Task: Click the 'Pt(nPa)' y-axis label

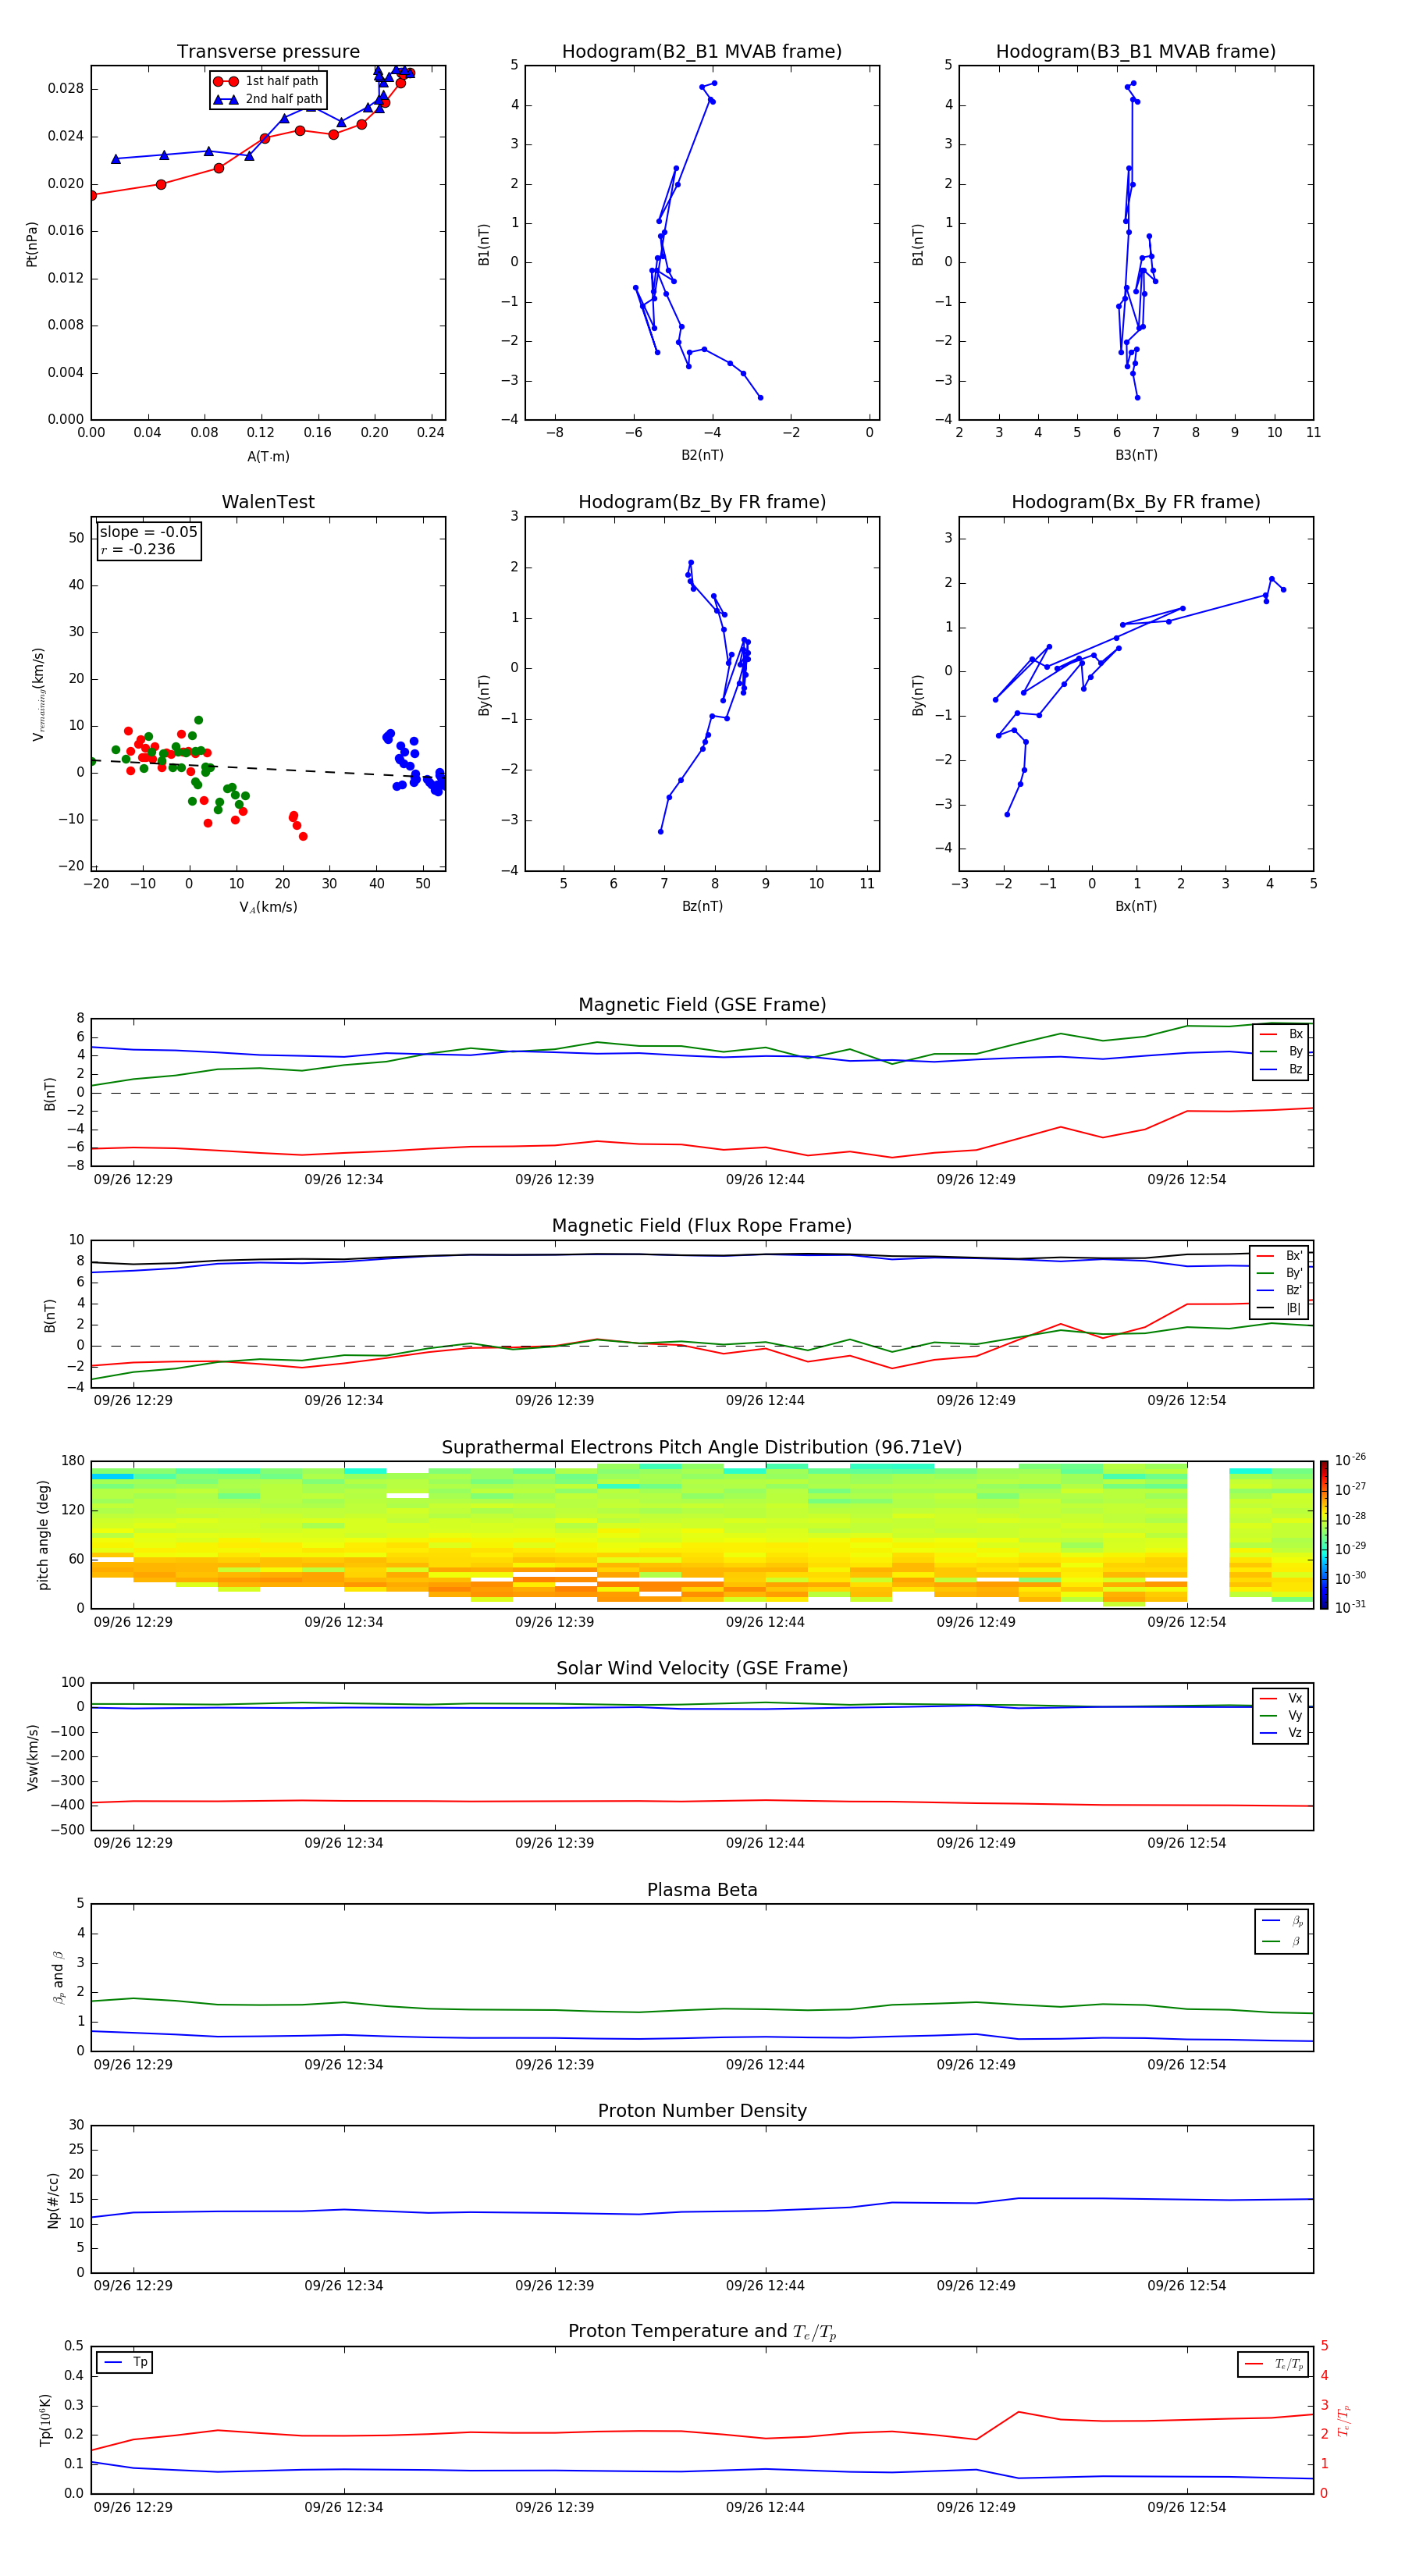Action: pos(32,244)
